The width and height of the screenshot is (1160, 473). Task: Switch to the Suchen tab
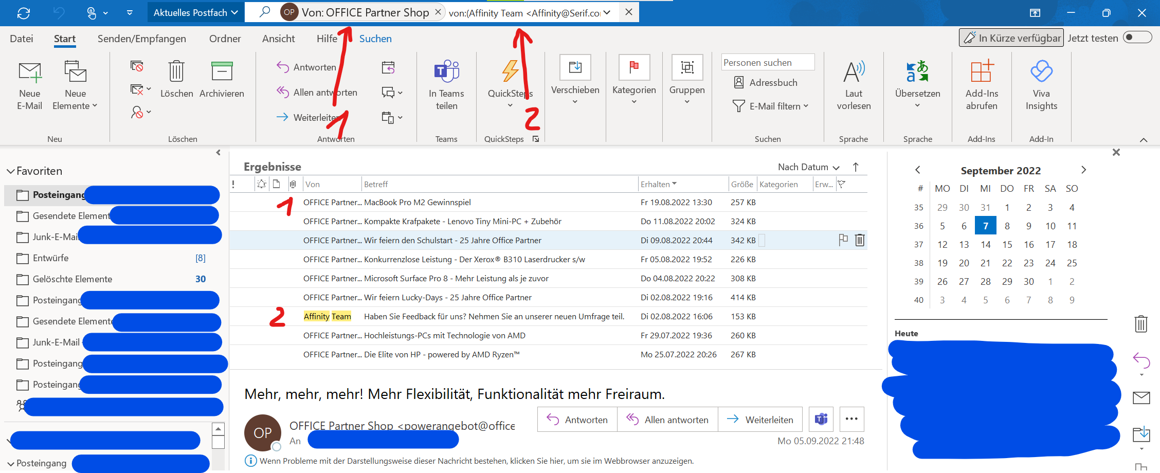pos(375,39)
